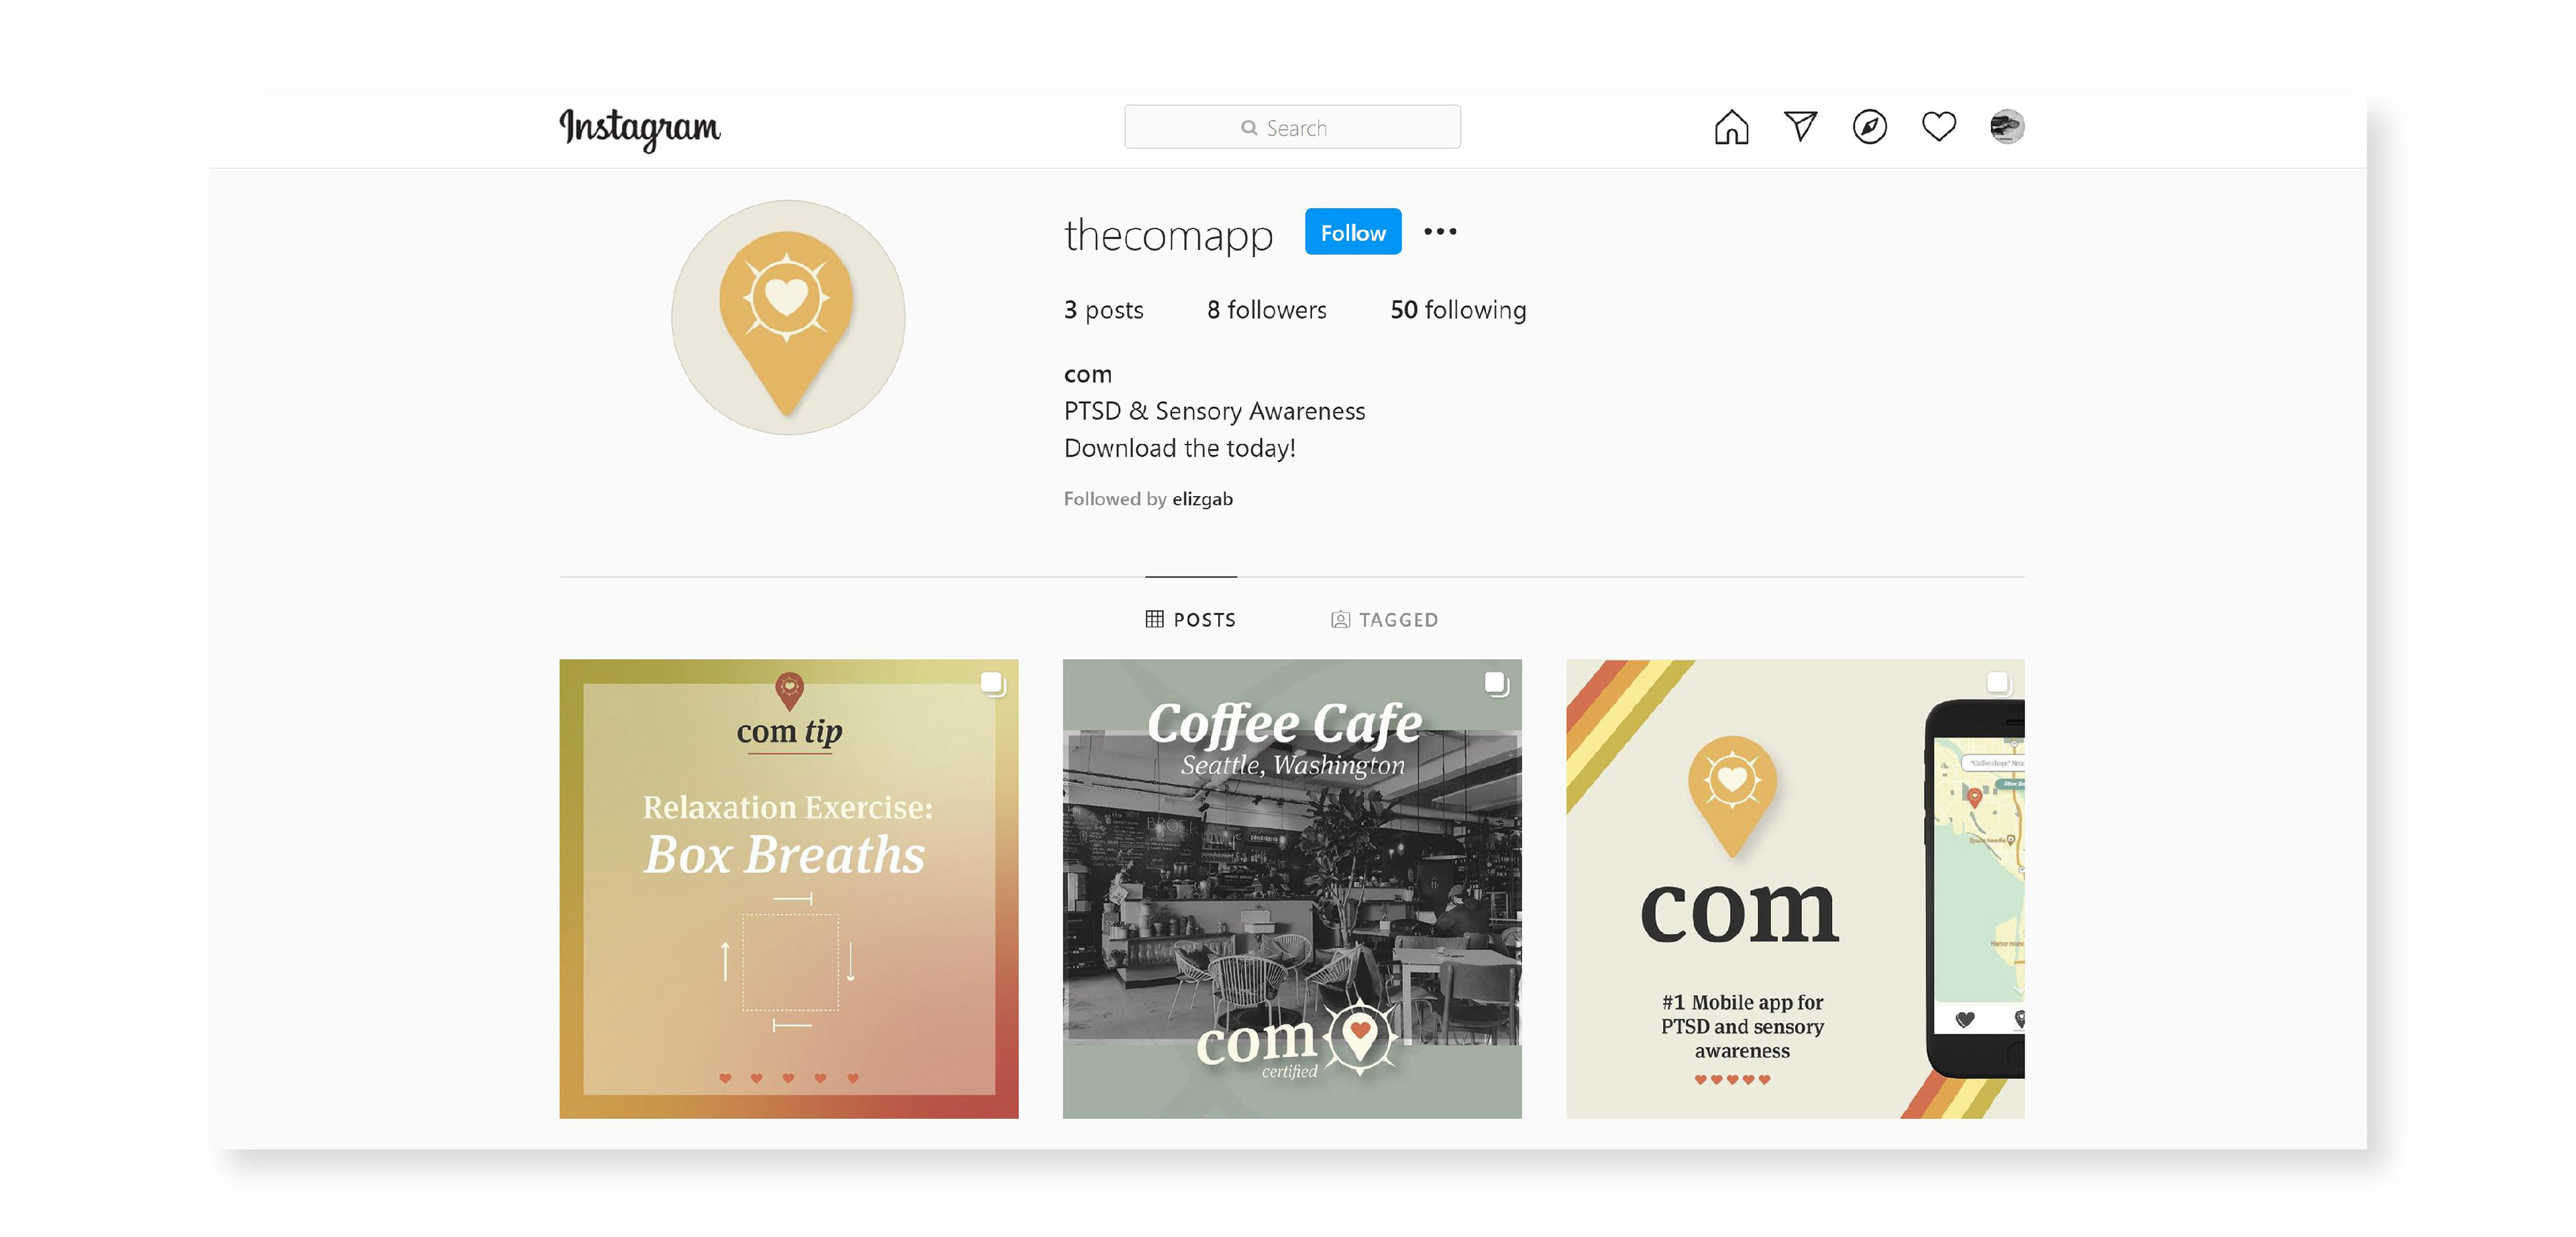Open the Box Breaths relaxation post

pos(788,888)
